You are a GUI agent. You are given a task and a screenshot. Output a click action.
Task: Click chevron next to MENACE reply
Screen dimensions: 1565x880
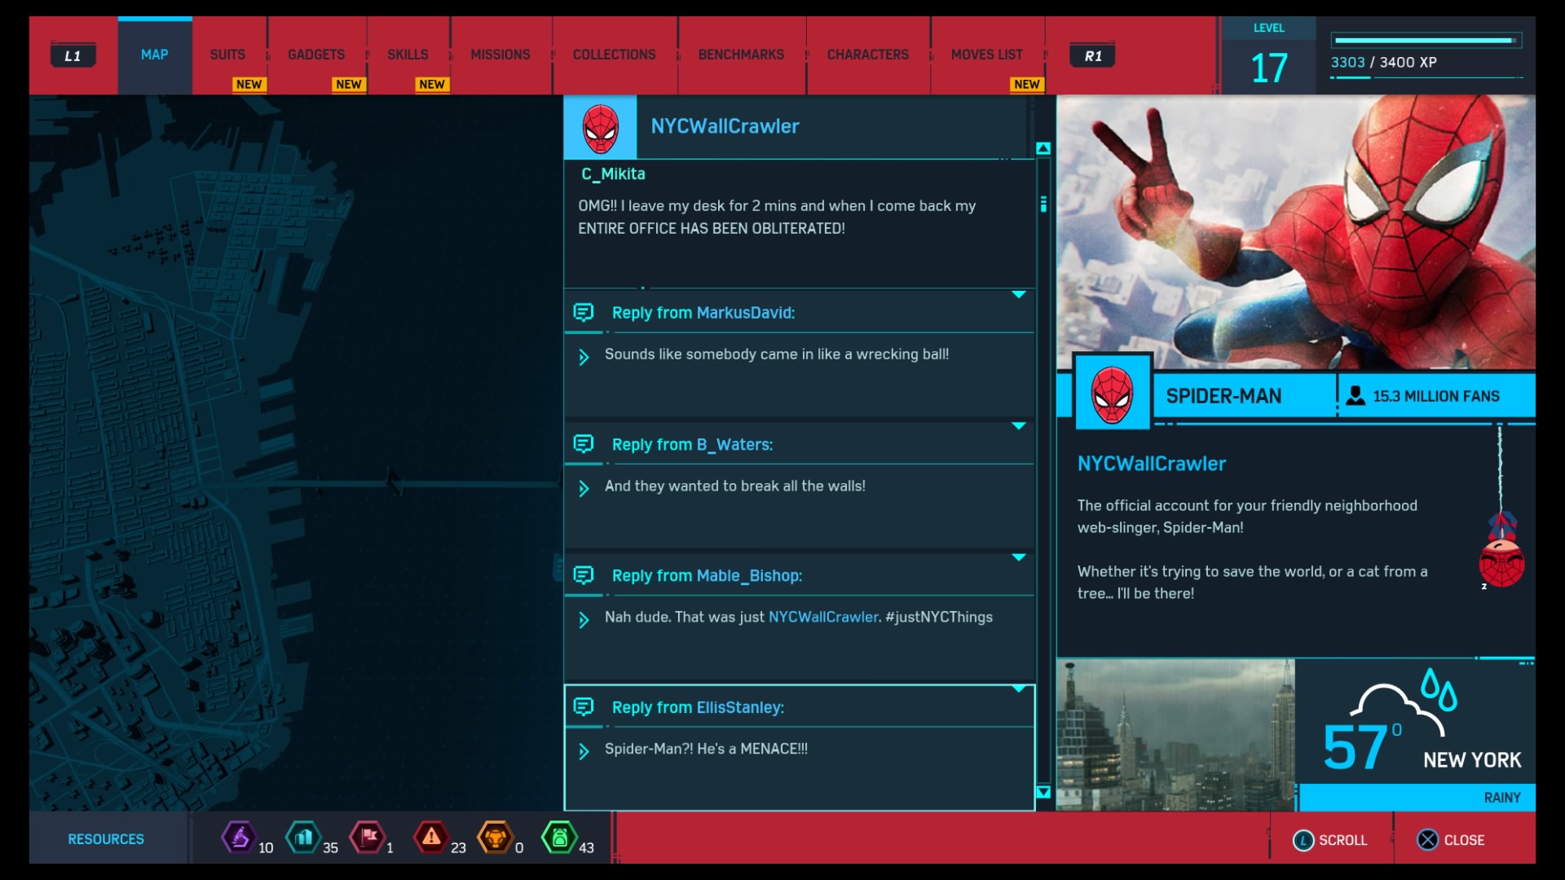pyautogui.click(x=584, y=751)
